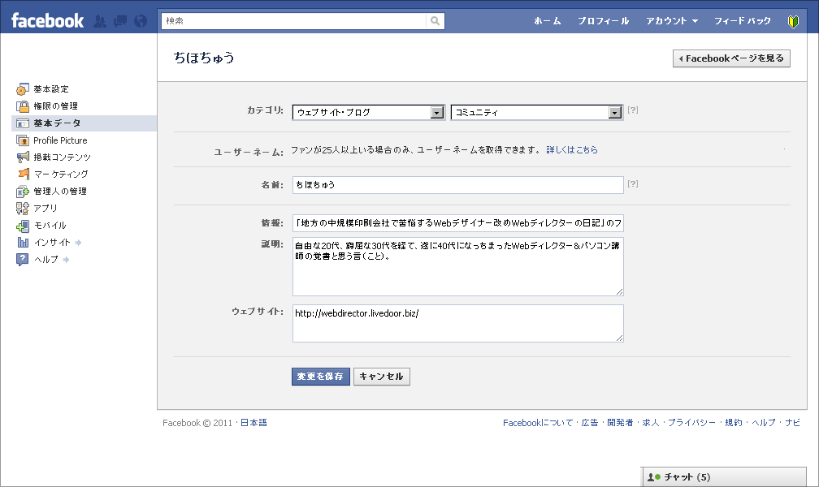Click the 権限の管理 lock icon
819x487 pixels.
click(23, 106)
